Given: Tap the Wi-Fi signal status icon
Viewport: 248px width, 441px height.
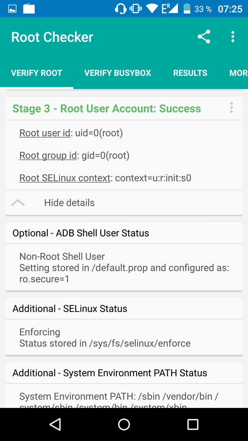Looking at the screenshot, I should click(x=152, y=9).
